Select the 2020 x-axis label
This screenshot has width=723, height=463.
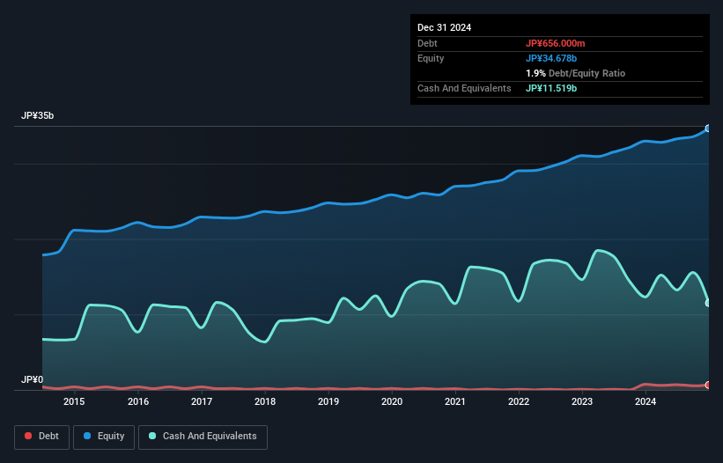point(392,401)
